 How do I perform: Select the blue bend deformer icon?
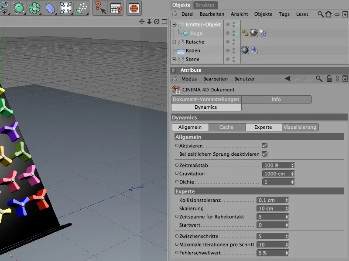pos(51,8)
